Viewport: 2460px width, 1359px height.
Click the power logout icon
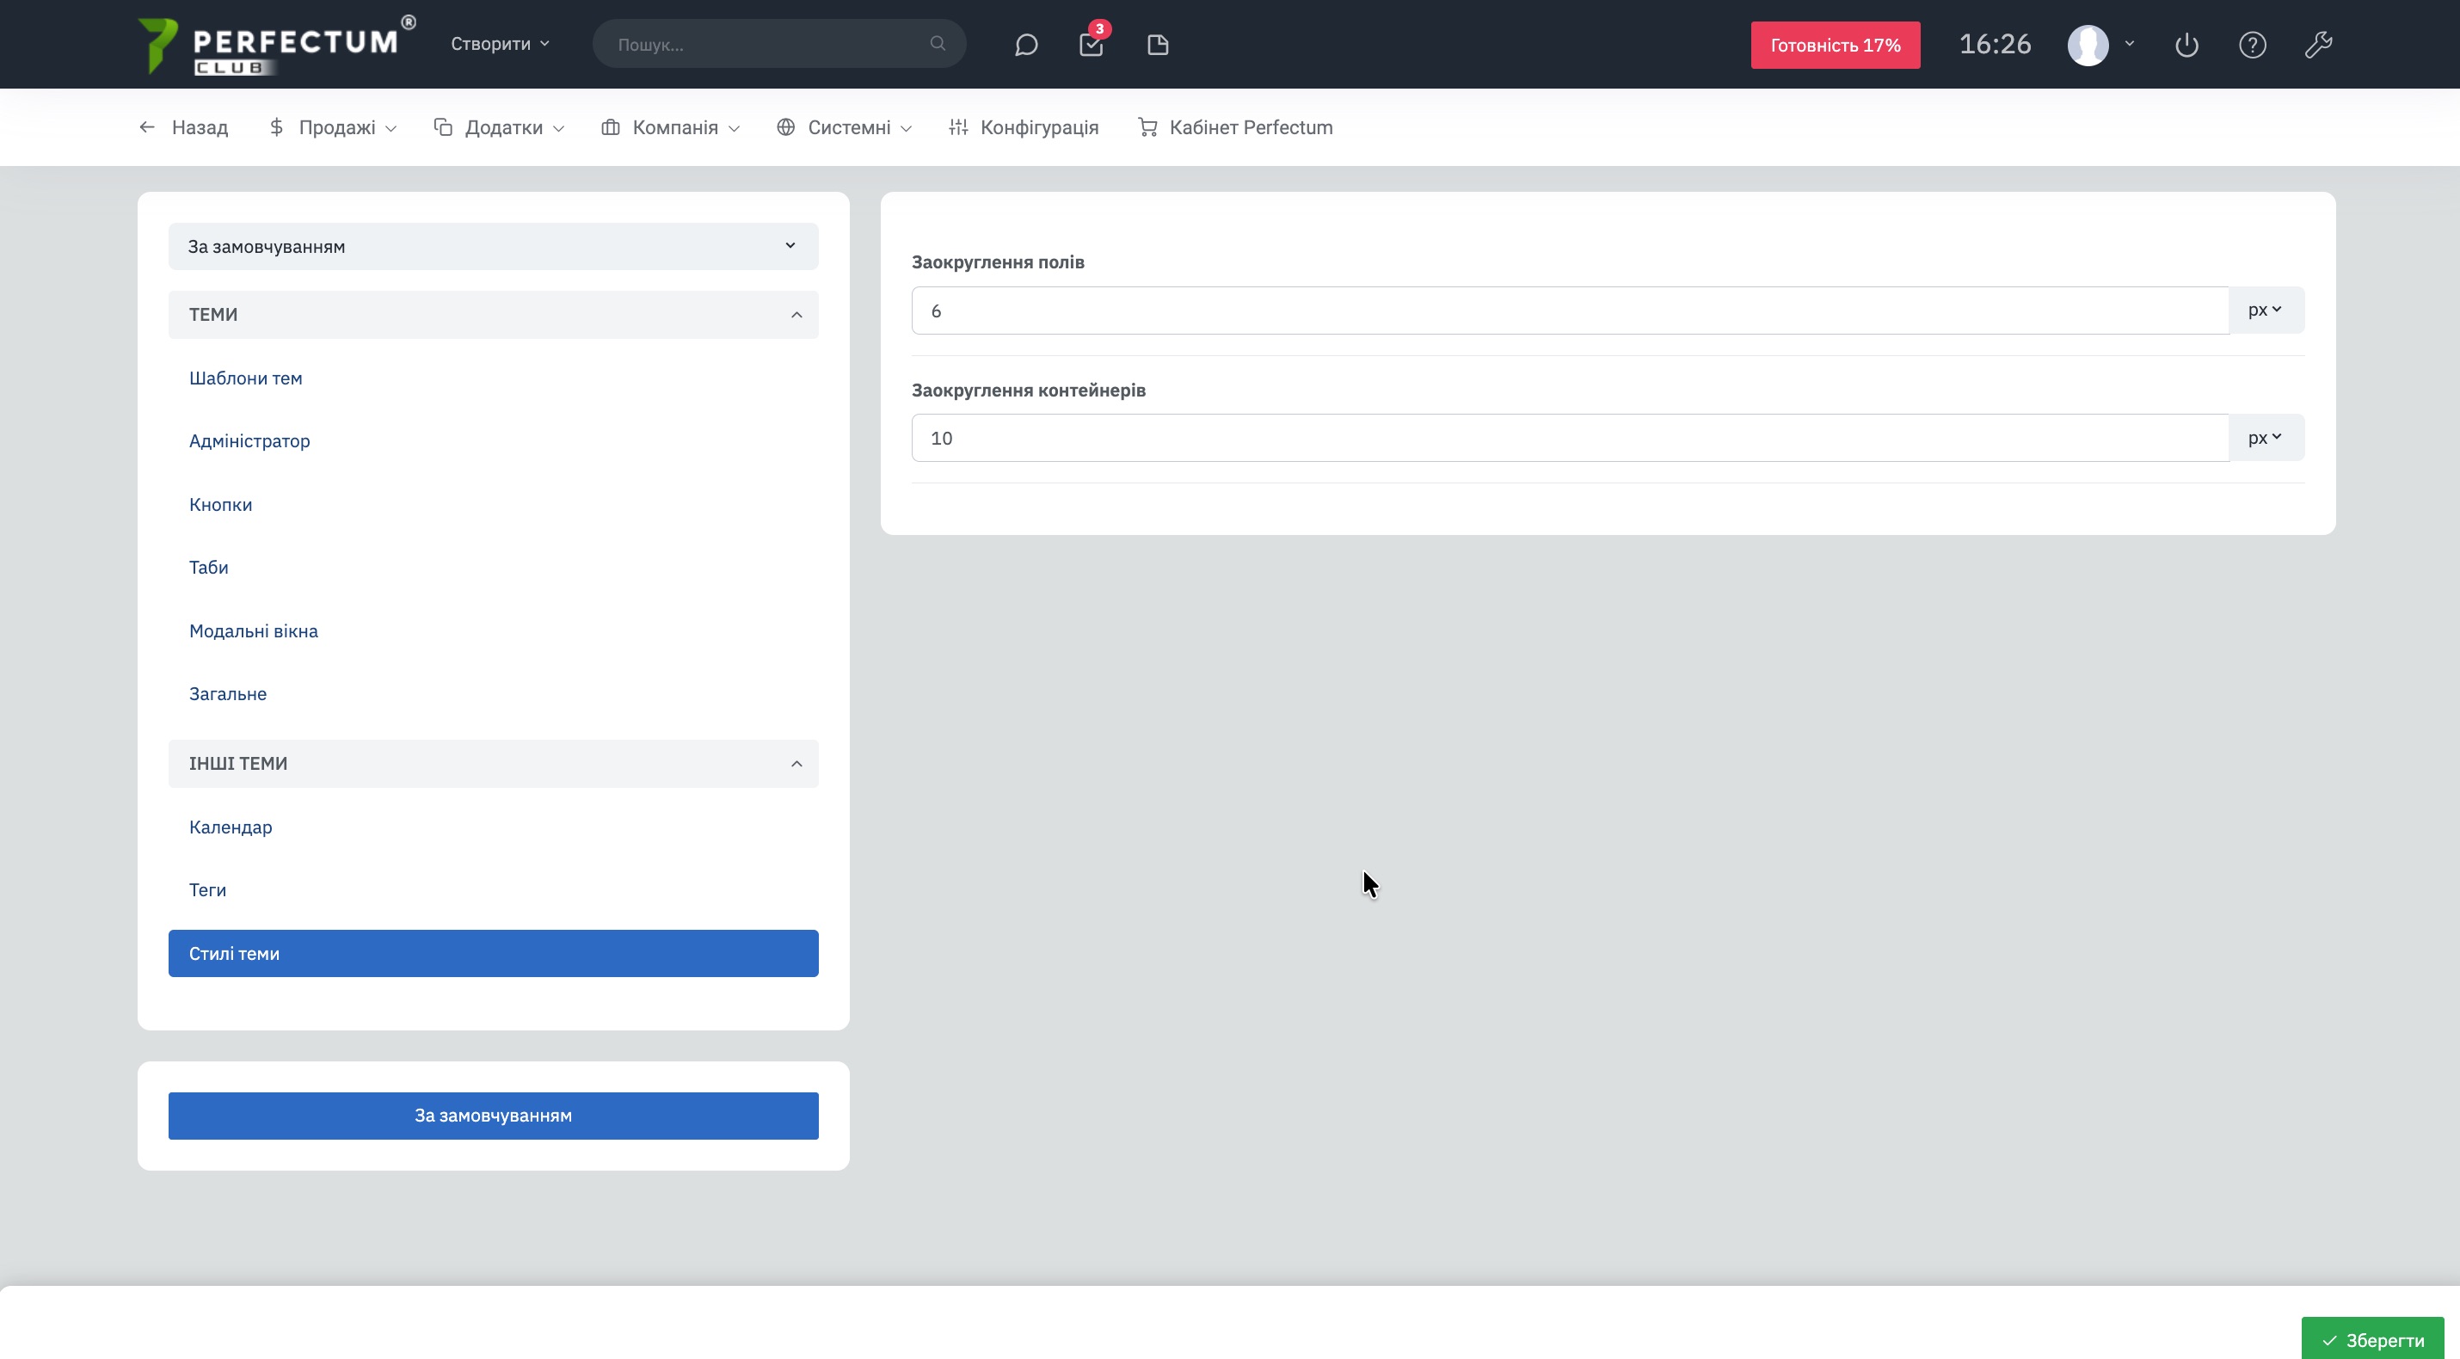(x=2186, y=45)
